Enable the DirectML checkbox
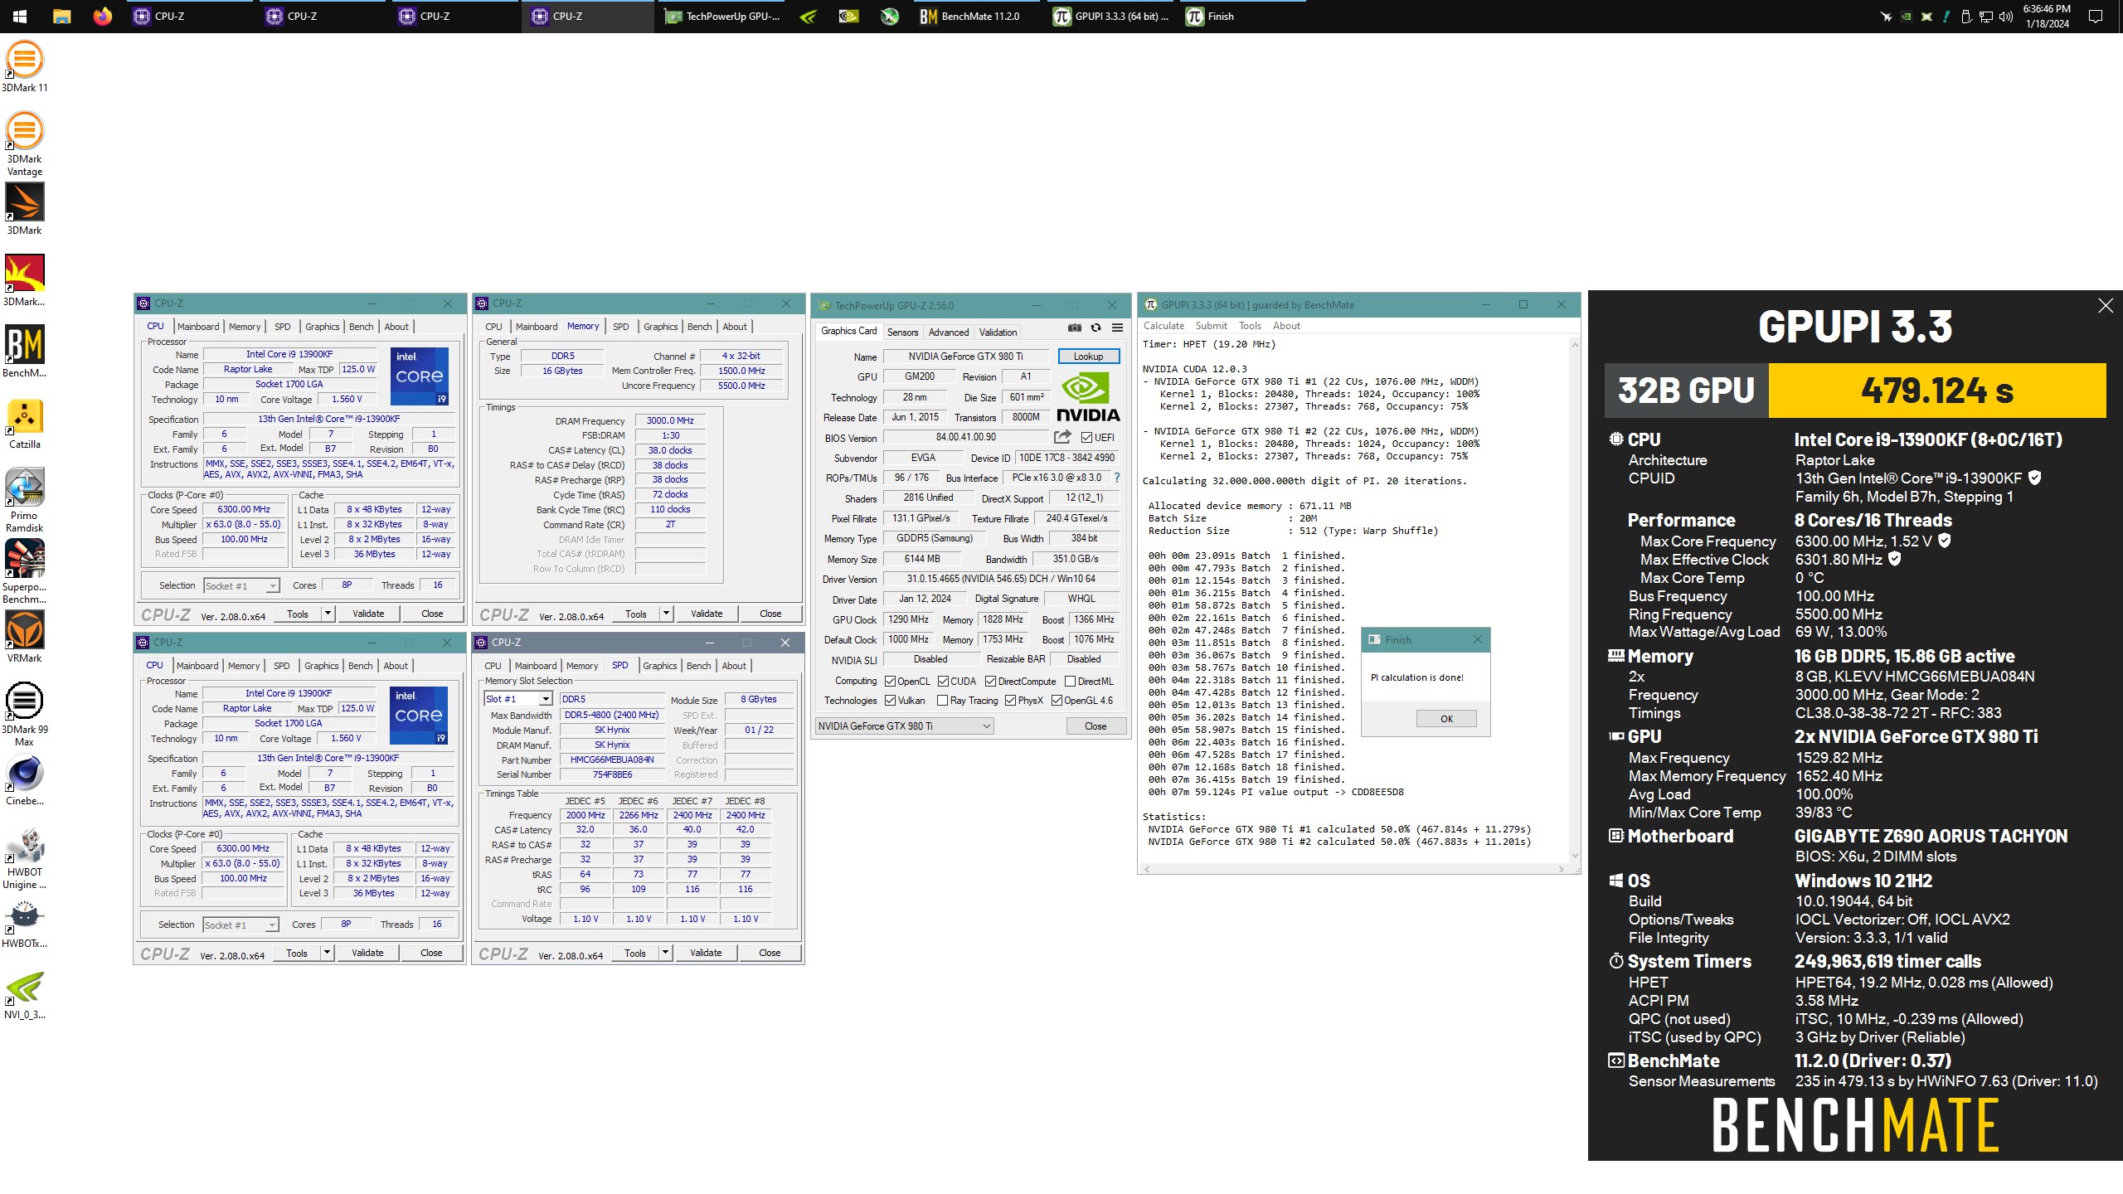2123x1194 pixels. coord(1070,682)
